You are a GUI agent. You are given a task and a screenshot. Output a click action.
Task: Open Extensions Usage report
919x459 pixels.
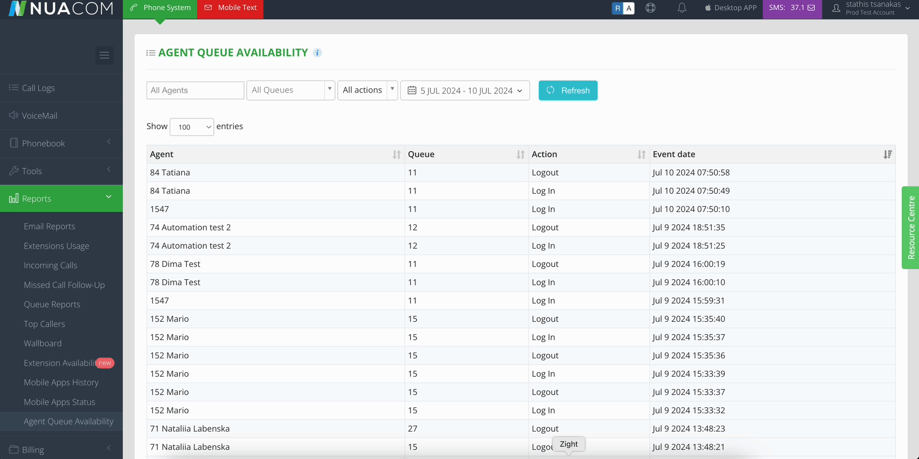[57, 246]
